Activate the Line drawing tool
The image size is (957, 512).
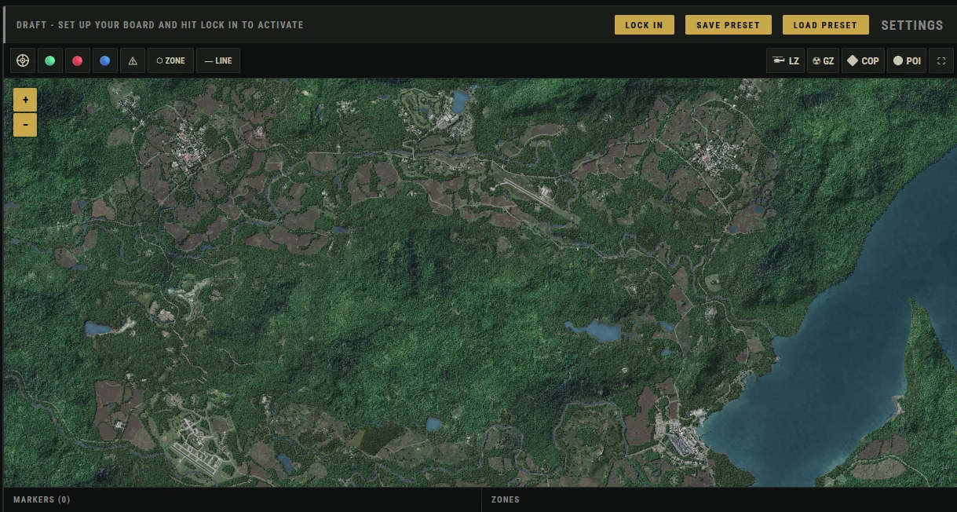(x=218, y=60)
